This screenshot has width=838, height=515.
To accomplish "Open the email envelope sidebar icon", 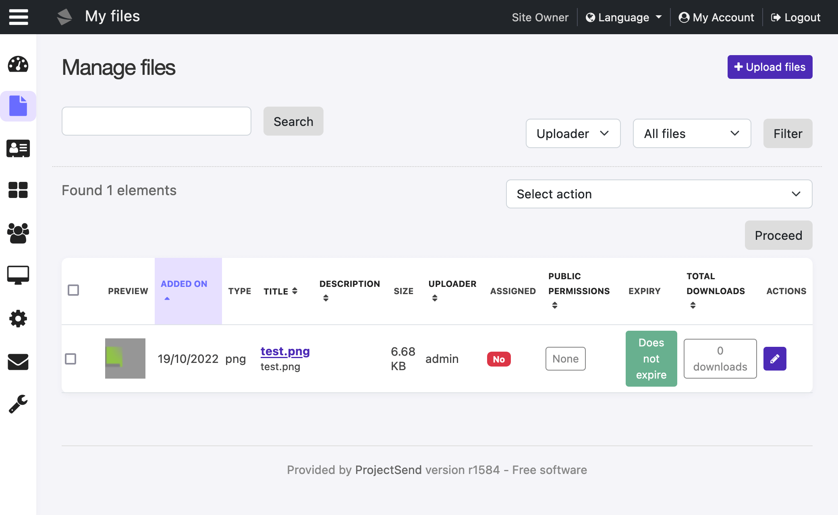I will coord(18,362).
